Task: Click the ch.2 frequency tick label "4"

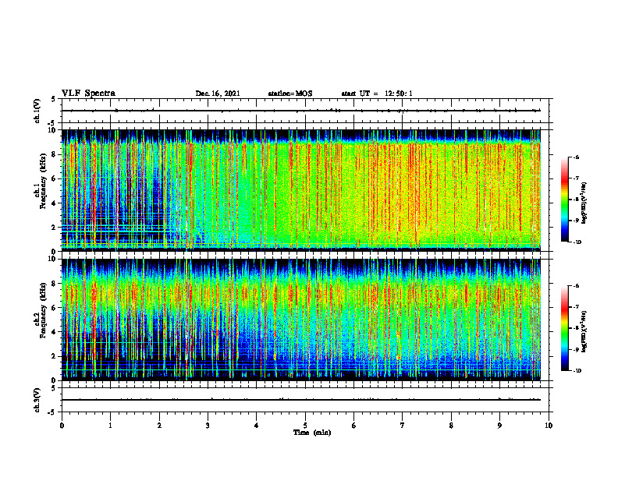Action: point(55,332)
